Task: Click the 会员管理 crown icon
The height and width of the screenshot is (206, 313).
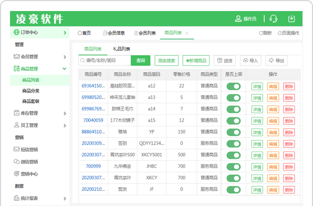Action: click(x=16, y=57)
